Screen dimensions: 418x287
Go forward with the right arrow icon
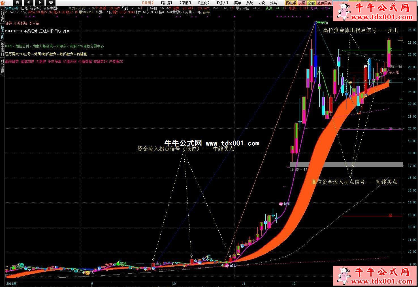[x=40, y=3]
